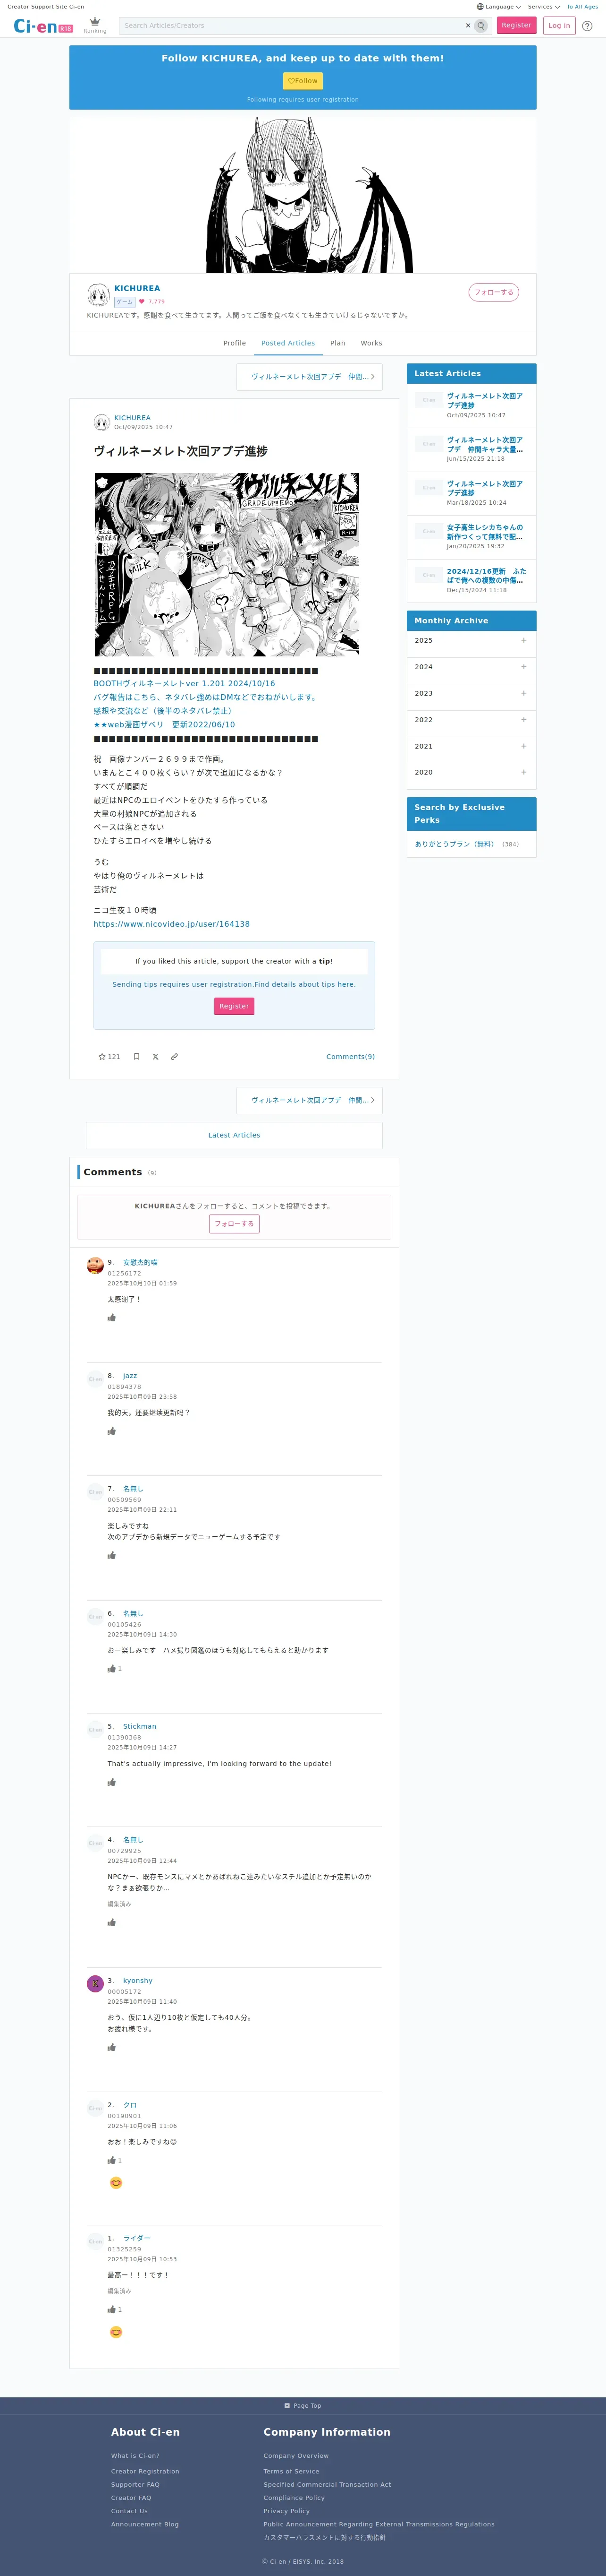Click the To All Ages link
This screenshot has height=2576, width=606.
tap(582, 7)
